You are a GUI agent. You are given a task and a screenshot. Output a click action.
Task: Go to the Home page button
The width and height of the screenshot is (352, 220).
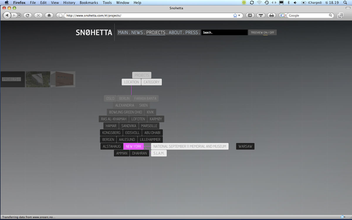pyautogui.click(x=49, y=15)
